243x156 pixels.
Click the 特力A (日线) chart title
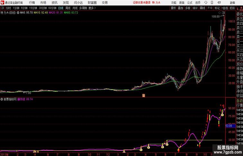pyautogui.click(x=8, y=13)
